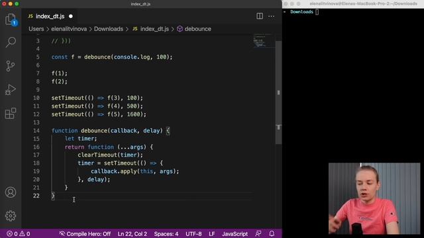Click the unsaved dot on index_dt.js tab
The height and width of the screenshot is (238, 424).
pyautogui.click(x=71, y=17)
